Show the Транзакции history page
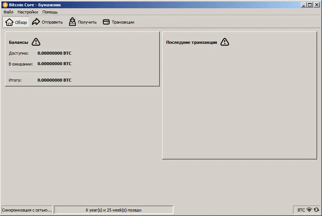The image size is (322, 216). point(118,22)
